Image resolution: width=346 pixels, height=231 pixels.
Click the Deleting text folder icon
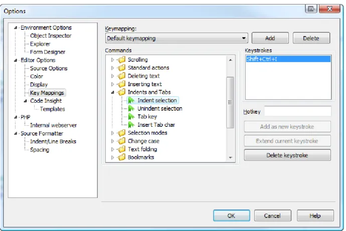pyautogui.click(x=121, y=76)
